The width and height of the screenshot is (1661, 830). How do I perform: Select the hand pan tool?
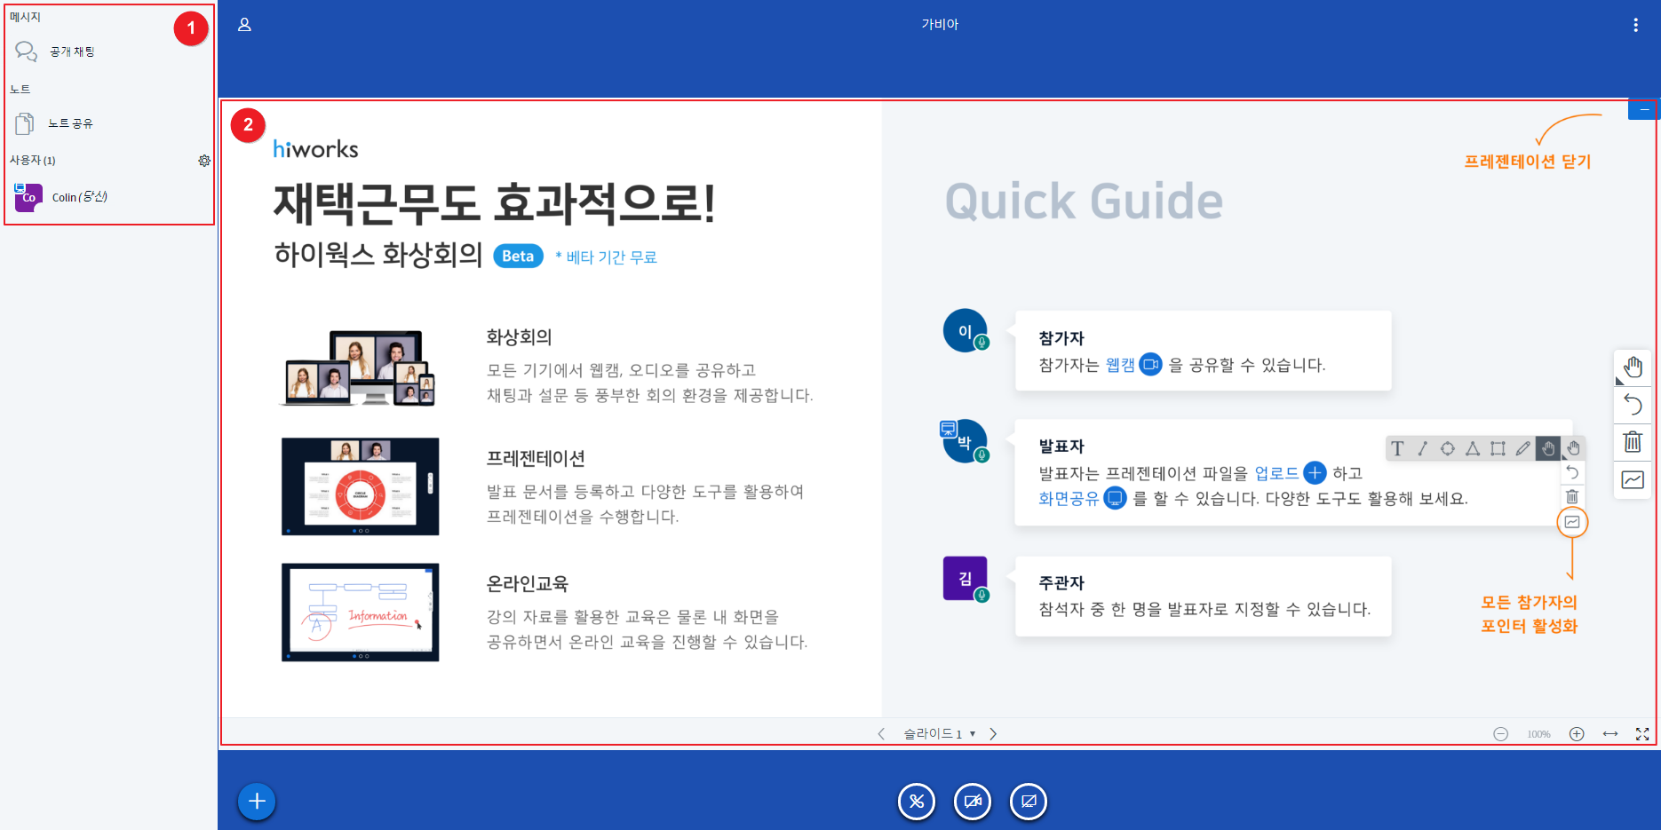click(x=1633, y=368)
